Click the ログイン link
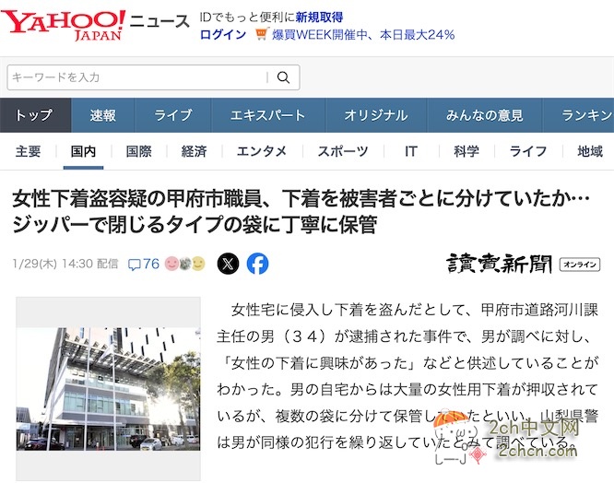614x483 pixels. click(x=223, y=34)
